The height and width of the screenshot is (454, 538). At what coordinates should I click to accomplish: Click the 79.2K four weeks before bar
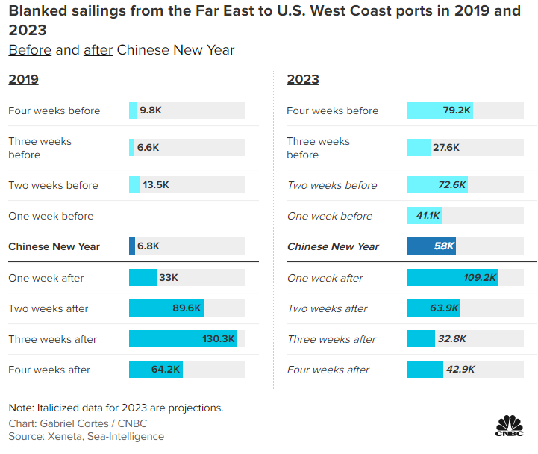pos(440,111)
